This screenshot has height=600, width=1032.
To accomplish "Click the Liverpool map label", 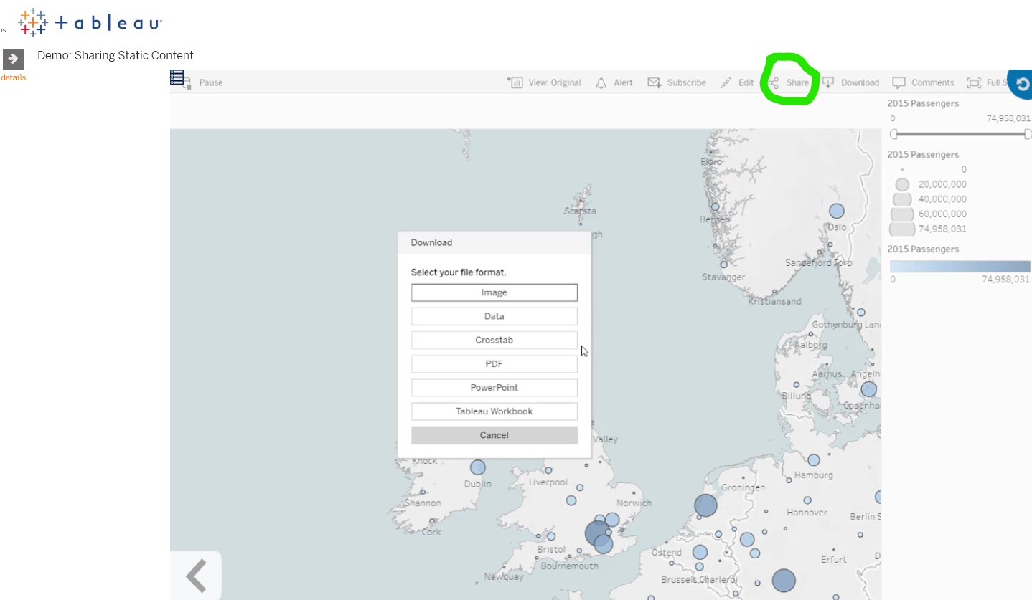I will 548,482.
